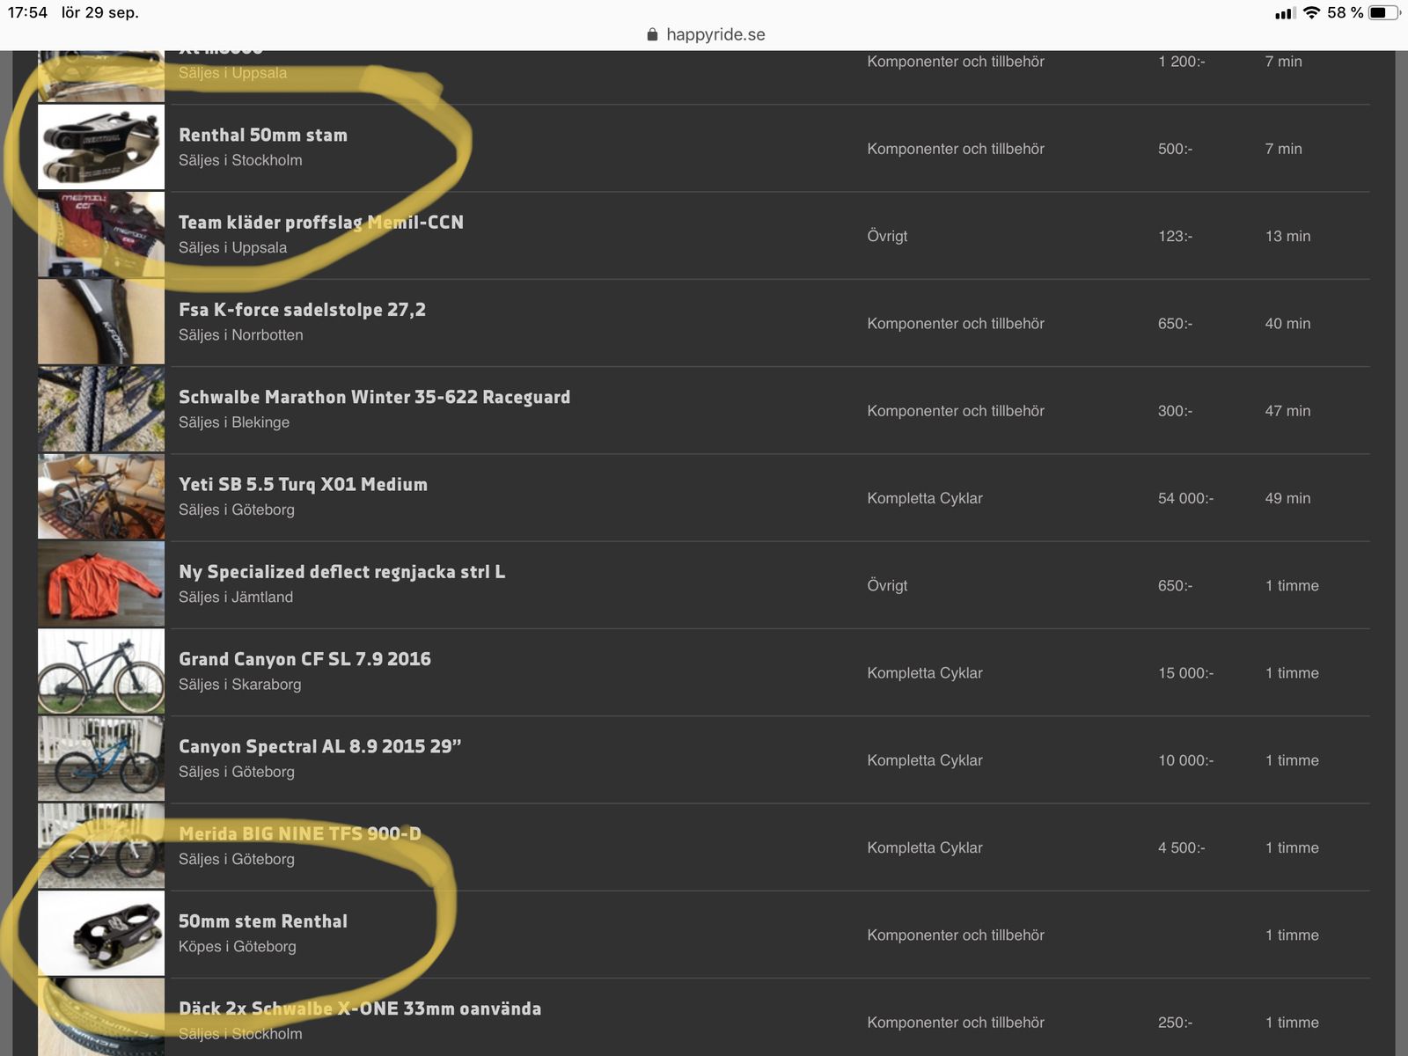Open the Yeti SB 5.5 bike thumbnail

(x=101, y=496)
